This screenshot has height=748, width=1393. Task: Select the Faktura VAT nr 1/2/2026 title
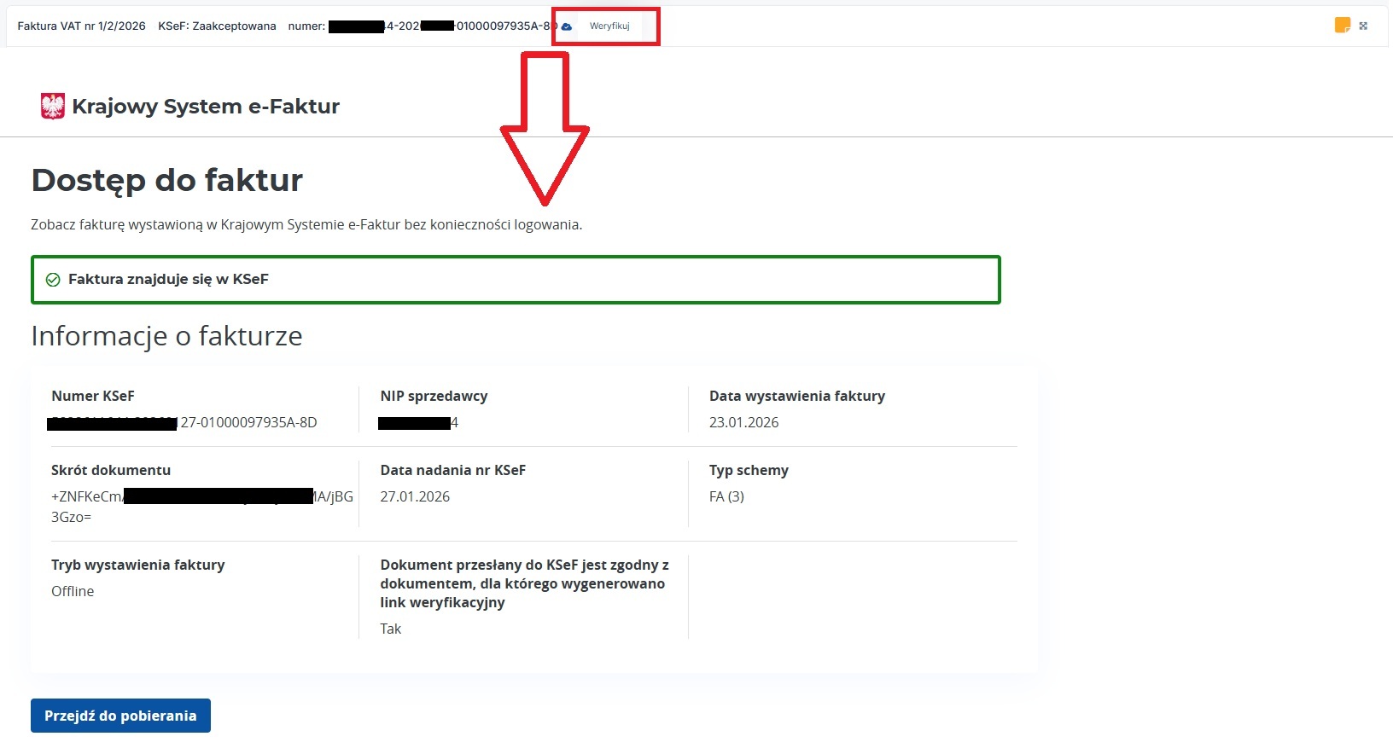click(x=82, y=26)
